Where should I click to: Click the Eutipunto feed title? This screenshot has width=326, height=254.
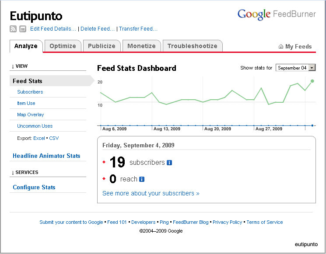[x=36, y=16]
